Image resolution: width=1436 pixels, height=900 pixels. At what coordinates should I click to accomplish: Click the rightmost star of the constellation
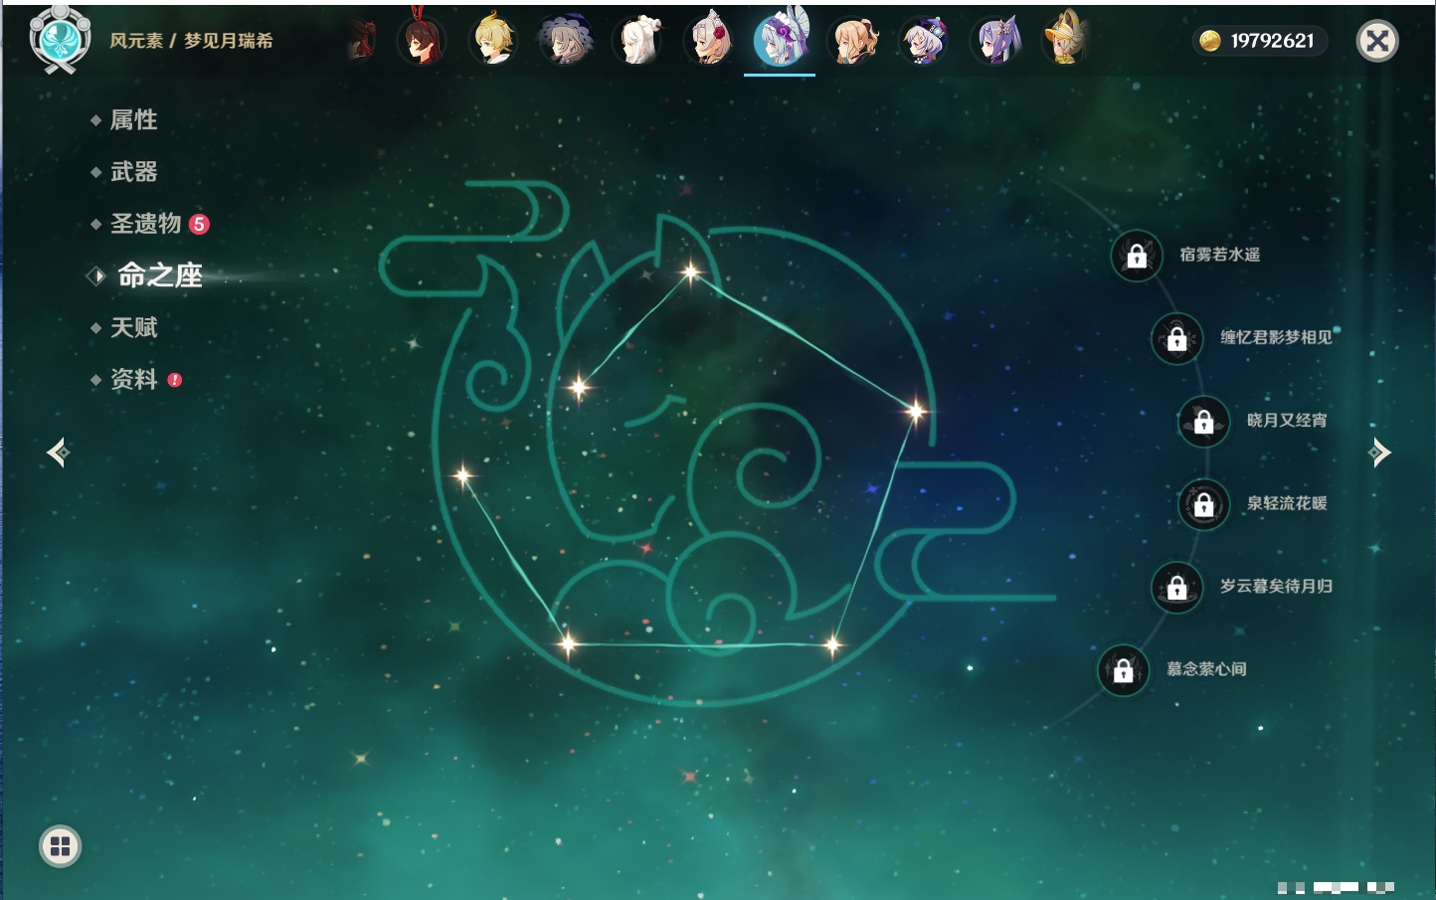[915, 410]
